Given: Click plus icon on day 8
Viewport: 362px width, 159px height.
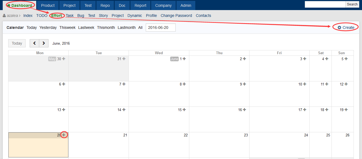Looking at the screenshot, I should 184,84.
